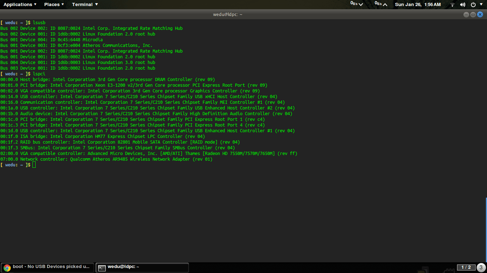This screenshot has height=273, width=487.
Task: Click the 'Bus 002 Device 002' Intel hub line
Action: coord(91,28)
